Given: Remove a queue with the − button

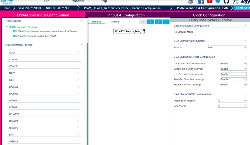Looking at the screenshot, I should (x=166, y=22).
